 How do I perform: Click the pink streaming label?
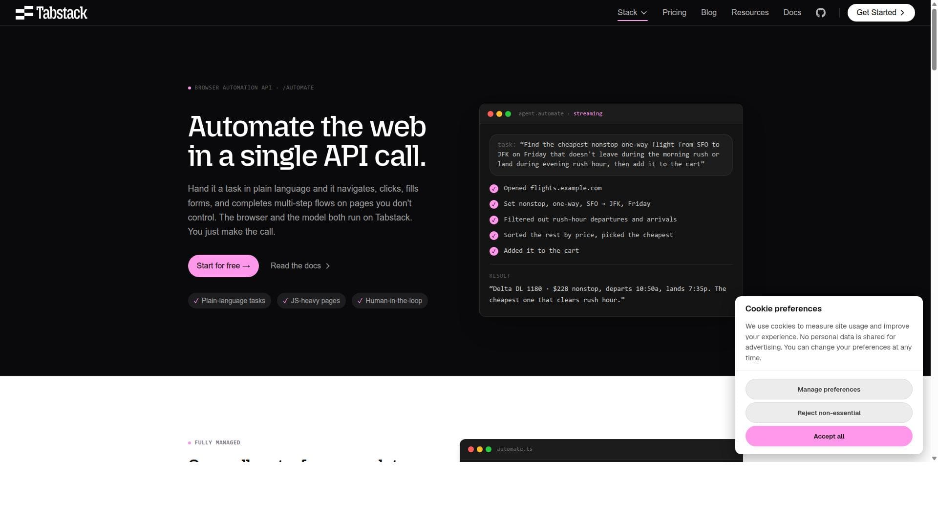(588, 113)
